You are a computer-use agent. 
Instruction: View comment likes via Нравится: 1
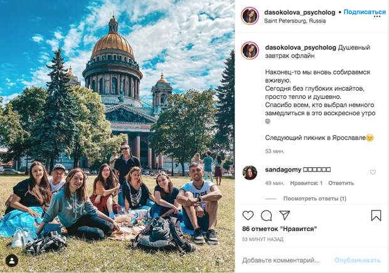(306, 183)
